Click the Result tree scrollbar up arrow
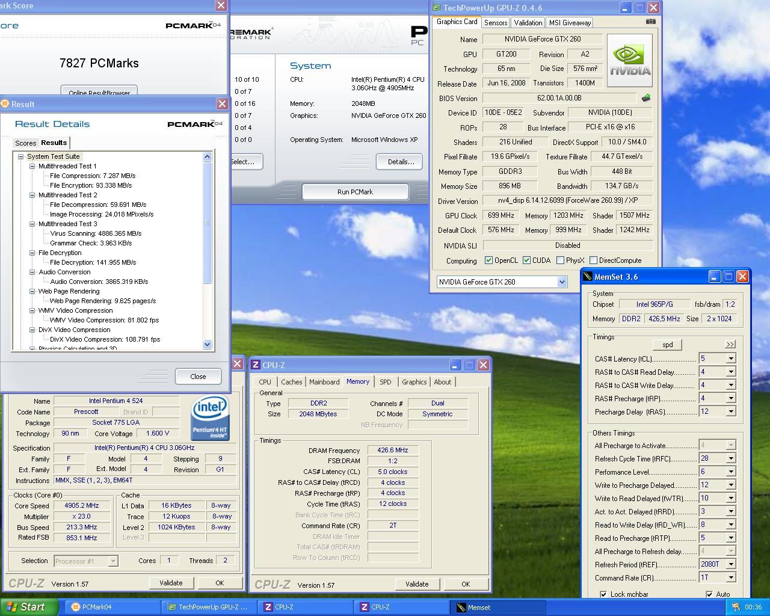This screenshot has width=770, height=616. coord(208,156)
